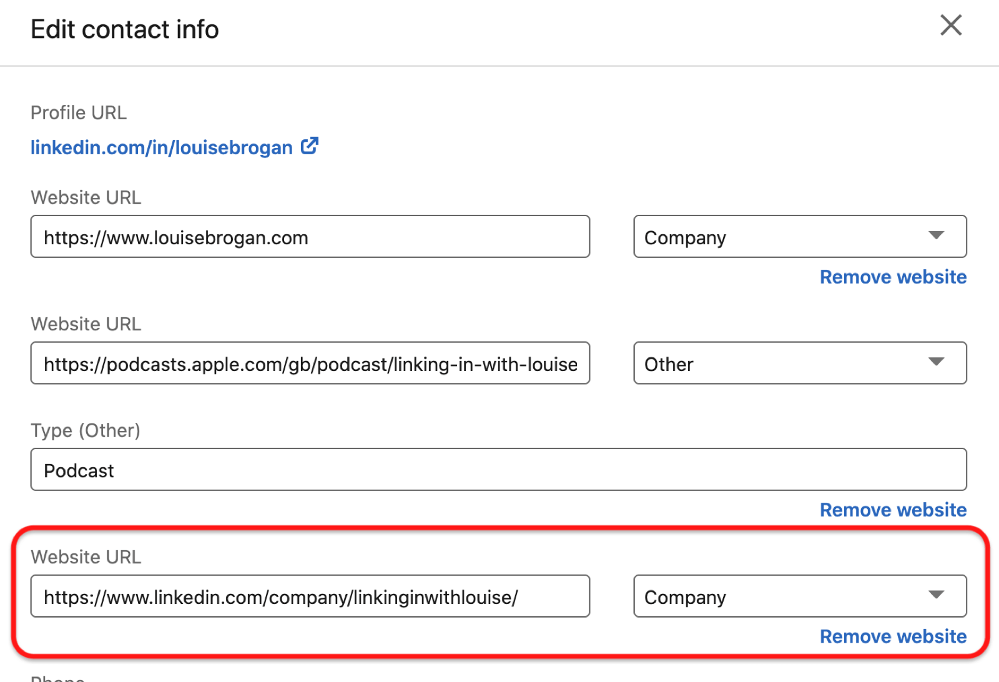Select the linkinginwithlouise company URL field
Image resolution: width=999 pixels, height=682 pixels.
tap(310, 596)
